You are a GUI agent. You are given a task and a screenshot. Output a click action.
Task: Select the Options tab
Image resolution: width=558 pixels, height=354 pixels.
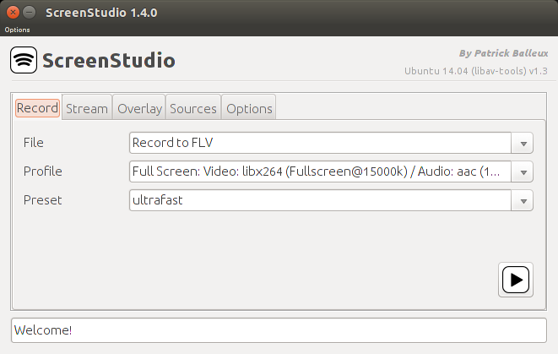249,108
